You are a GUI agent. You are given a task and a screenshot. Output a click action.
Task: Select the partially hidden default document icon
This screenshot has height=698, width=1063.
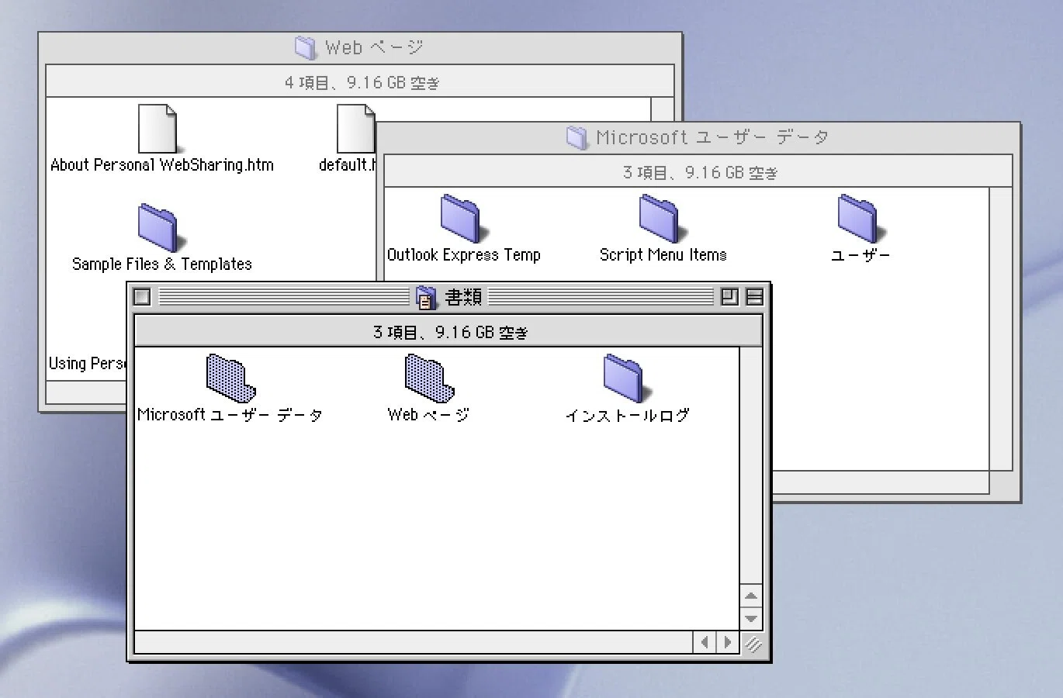pyautogui.click(x=356, y=129)
